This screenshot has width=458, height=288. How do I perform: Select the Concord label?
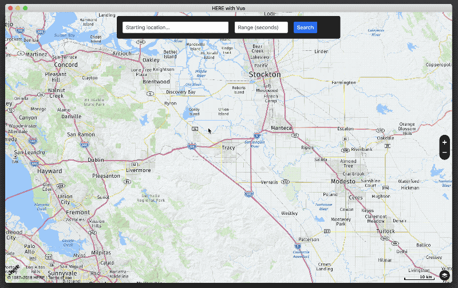[x=66, y=65]
